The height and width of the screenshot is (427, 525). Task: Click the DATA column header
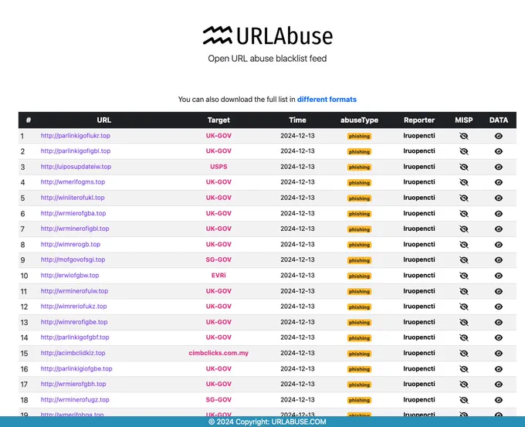pyautogui.click(x=499, y=120)
